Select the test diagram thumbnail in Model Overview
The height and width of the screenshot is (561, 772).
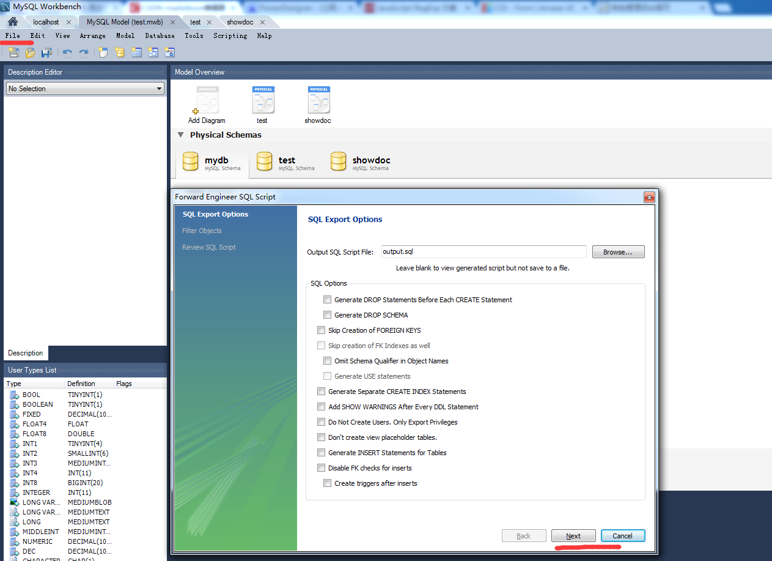[263, 100]
